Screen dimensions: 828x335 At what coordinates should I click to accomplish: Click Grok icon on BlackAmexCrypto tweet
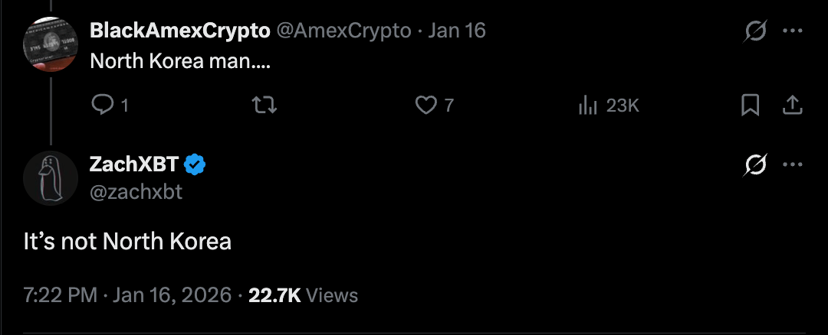755,31
